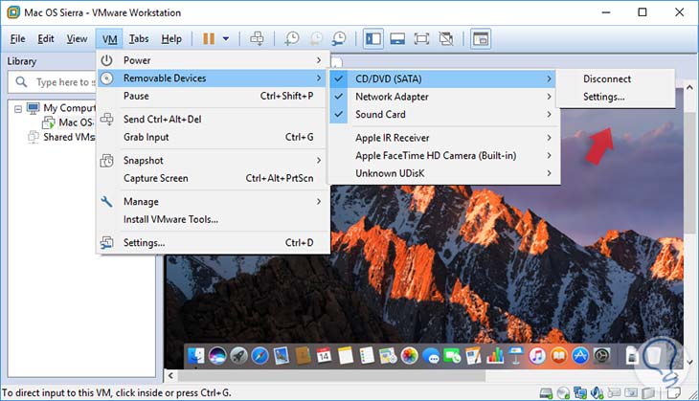Screen dimensions: 699x401
Task: Click the library search input field
Action: point(54,82)
